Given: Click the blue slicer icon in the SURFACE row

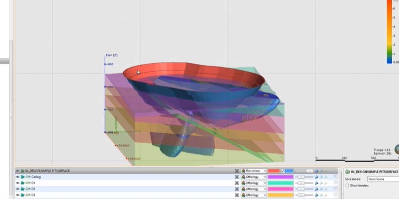Looking at the screenshot, I should 316,171.
